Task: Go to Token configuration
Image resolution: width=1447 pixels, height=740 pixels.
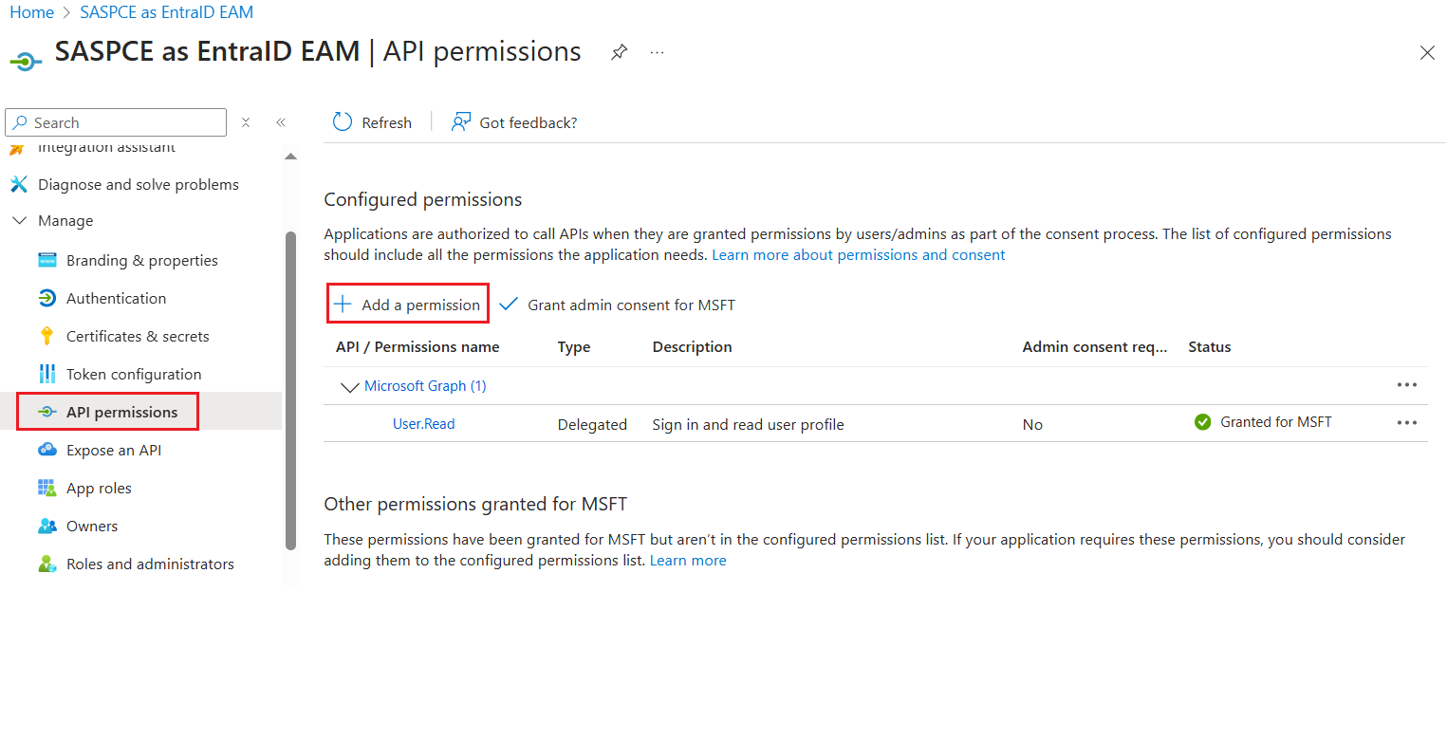Action: tap(134, 374)
